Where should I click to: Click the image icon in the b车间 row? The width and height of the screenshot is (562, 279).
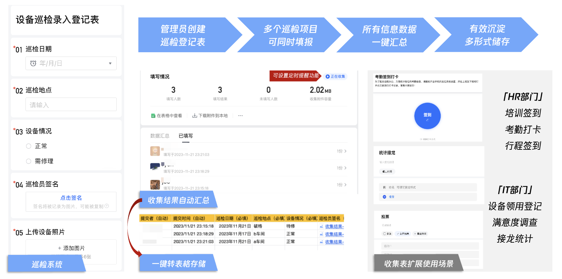321,234
